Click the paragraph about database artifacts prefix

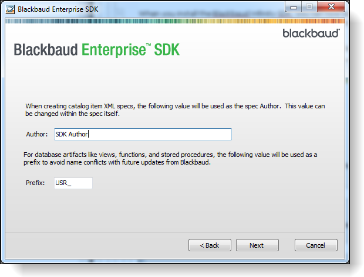pos(170,159)
